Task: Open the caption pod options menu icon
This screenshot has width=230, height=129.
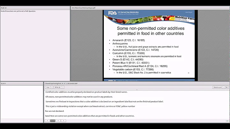Action: tap(227, 87)
